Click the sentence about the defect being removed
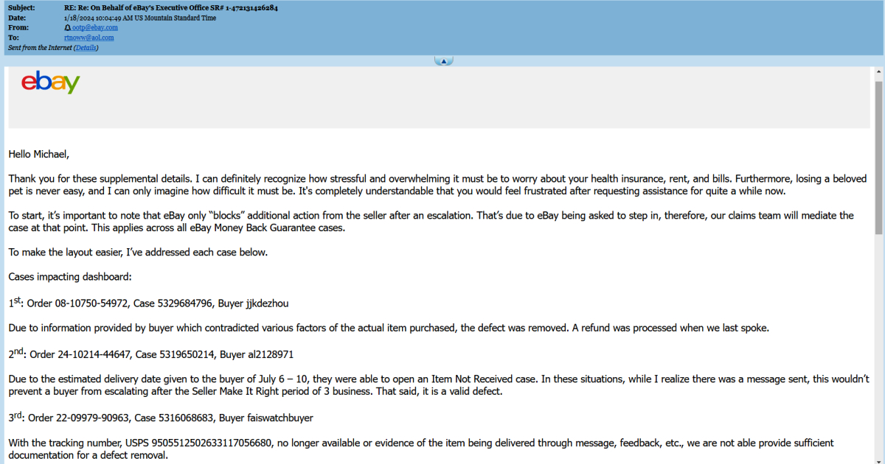 [x=389, y=328]
